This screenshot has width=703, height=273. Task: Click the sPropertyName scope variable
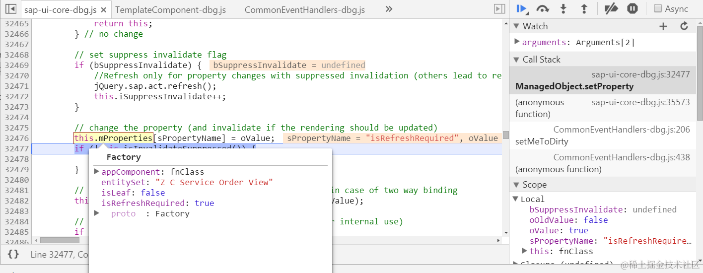pos(610,241)
